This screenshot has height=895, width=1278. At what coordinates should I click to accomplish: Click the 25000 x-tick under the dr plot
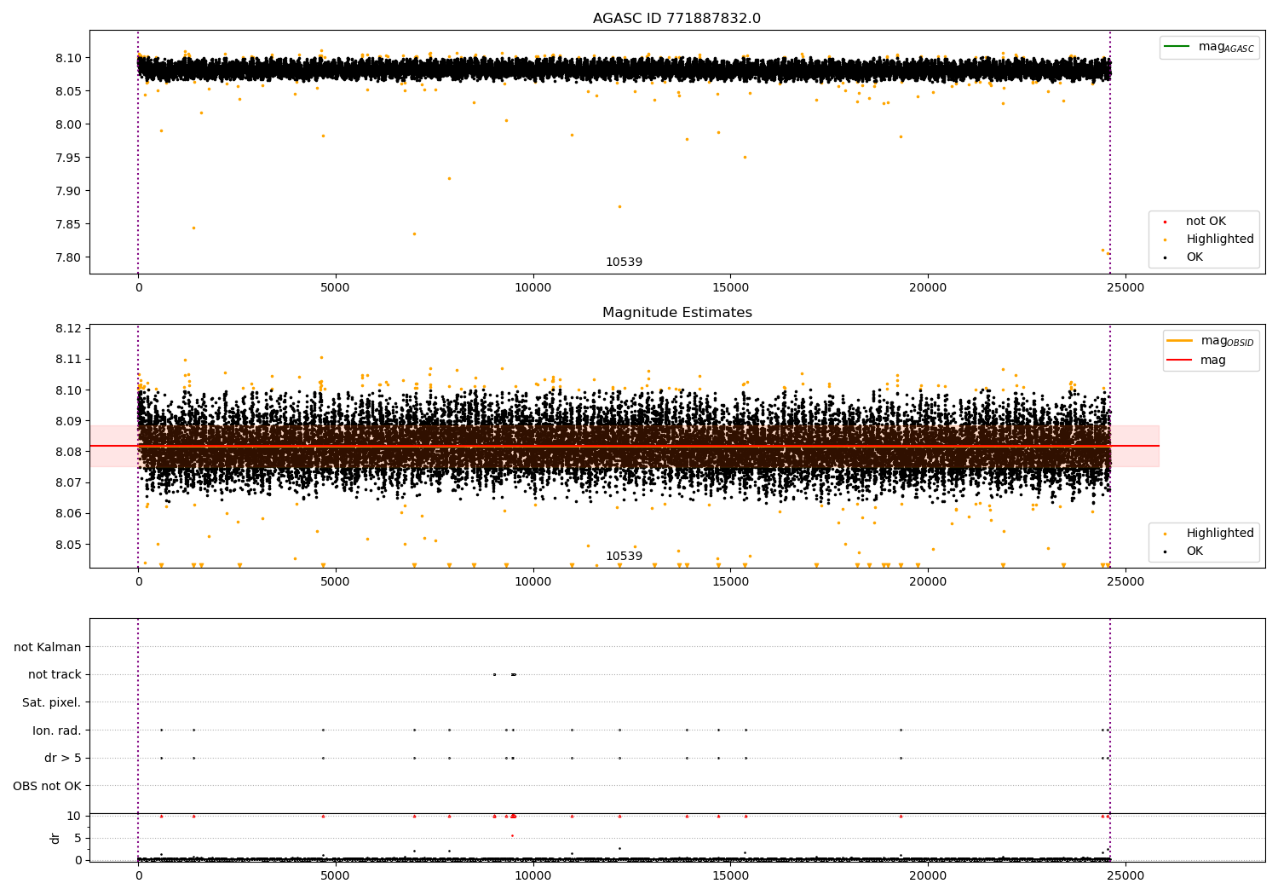pyautogui.click(x=1125, y=875)
